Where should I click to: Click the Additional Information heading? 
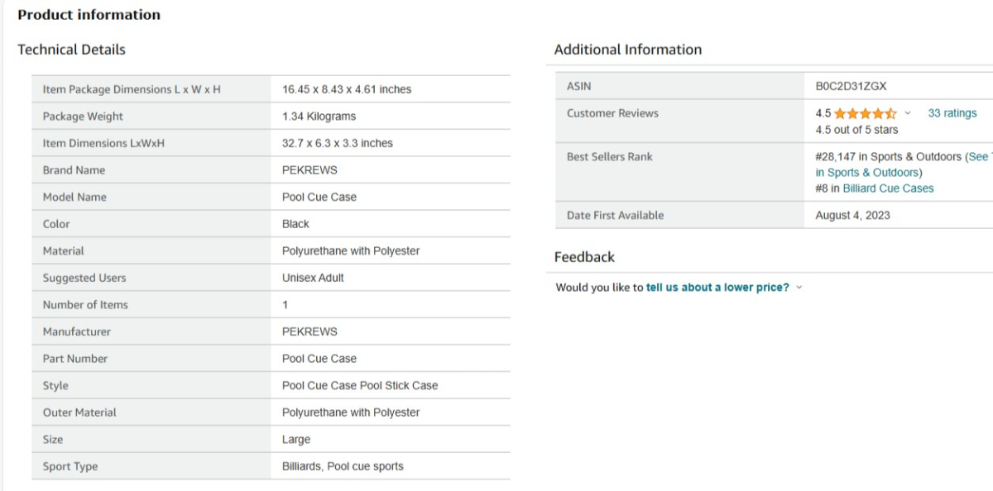pyautogui.click(x=627, y=50)
